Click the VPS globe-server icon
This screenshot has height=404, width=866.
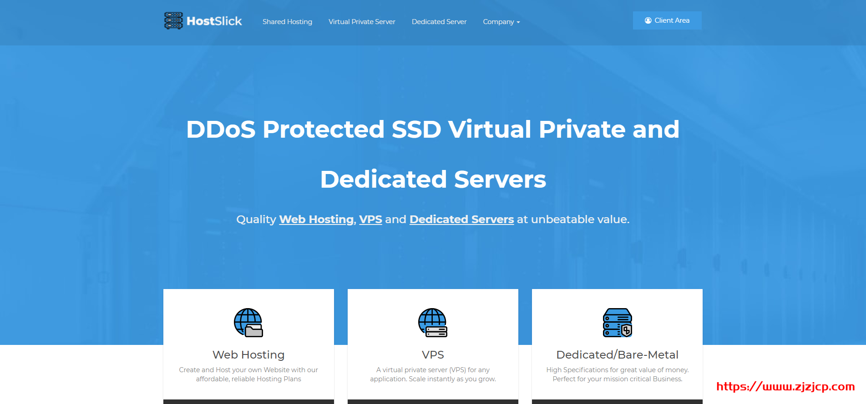(x=433, y=323)
